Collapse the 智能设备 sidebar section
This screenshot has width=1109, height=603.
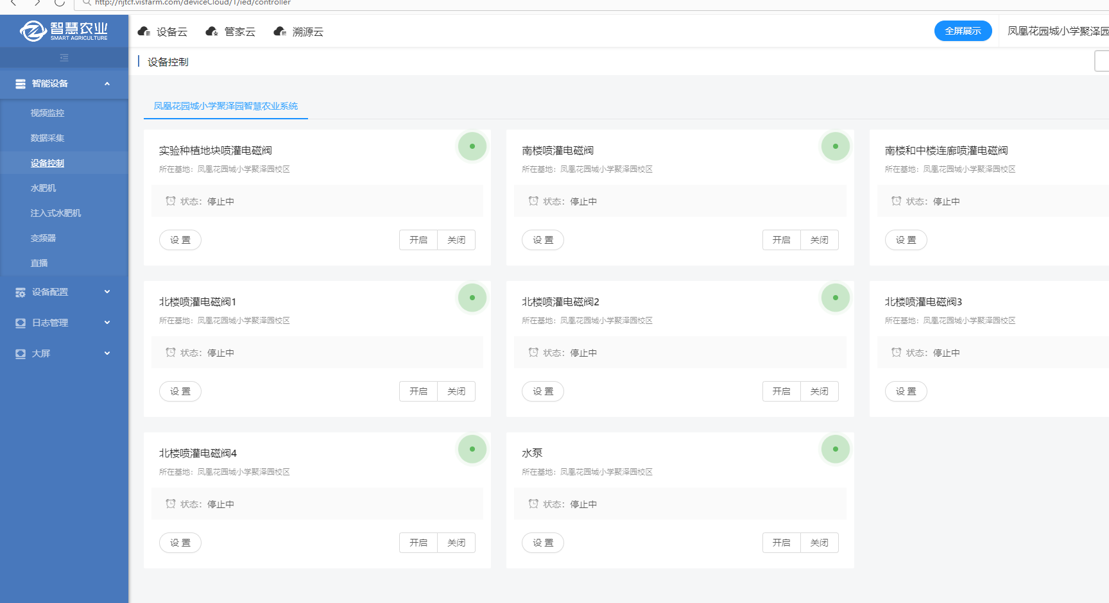pyautogui.click(x=107, y=83)
